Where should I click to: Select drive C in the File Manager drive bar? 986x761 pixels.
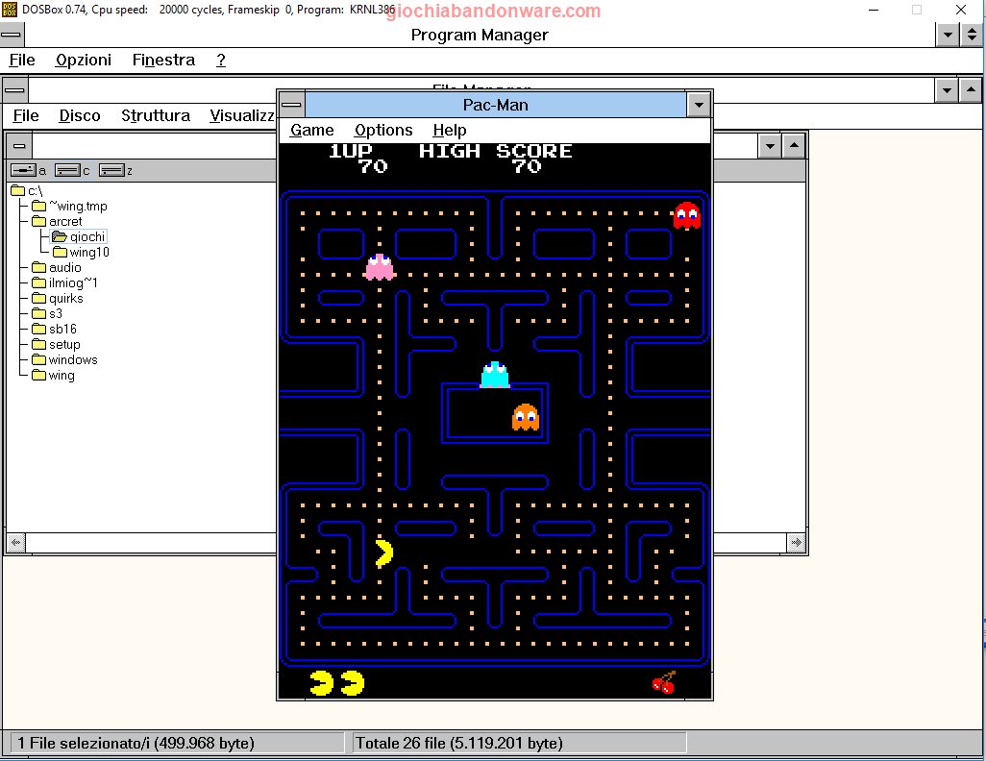pos(69,170)
